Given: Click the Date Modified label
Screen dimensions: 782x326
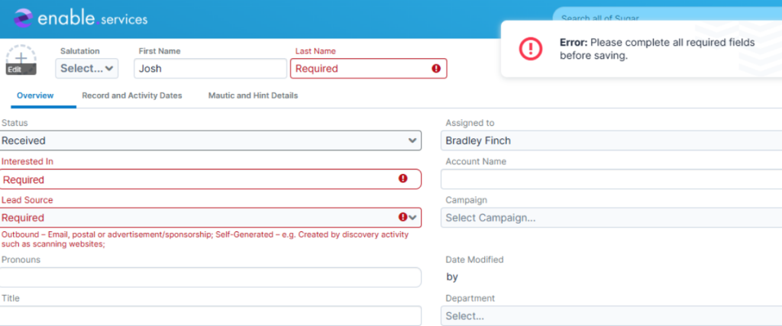Looking at the screenshot, I should [x=474, y=260].
